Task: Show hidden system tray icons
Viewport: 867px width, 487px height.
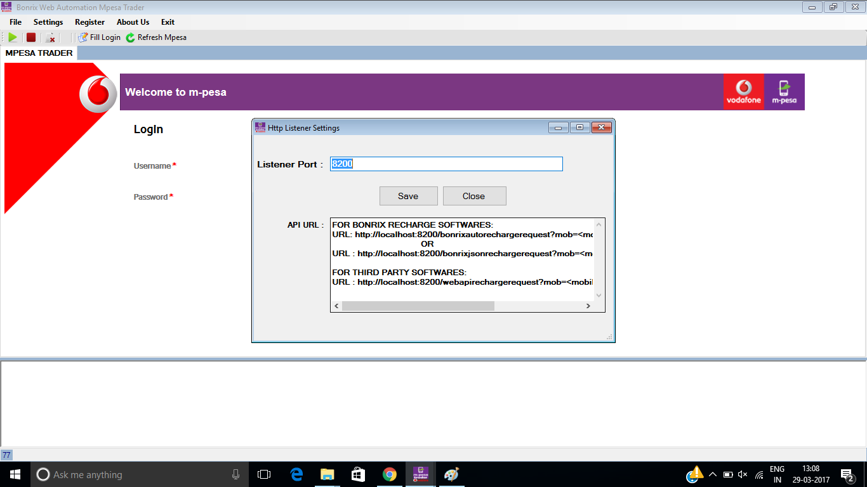Action: coord(713,474)
